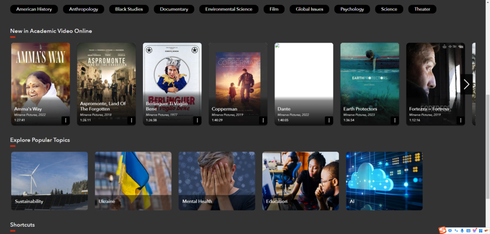
Task: Open the options menu on Amma's Way card
Action: coord(66,120)
